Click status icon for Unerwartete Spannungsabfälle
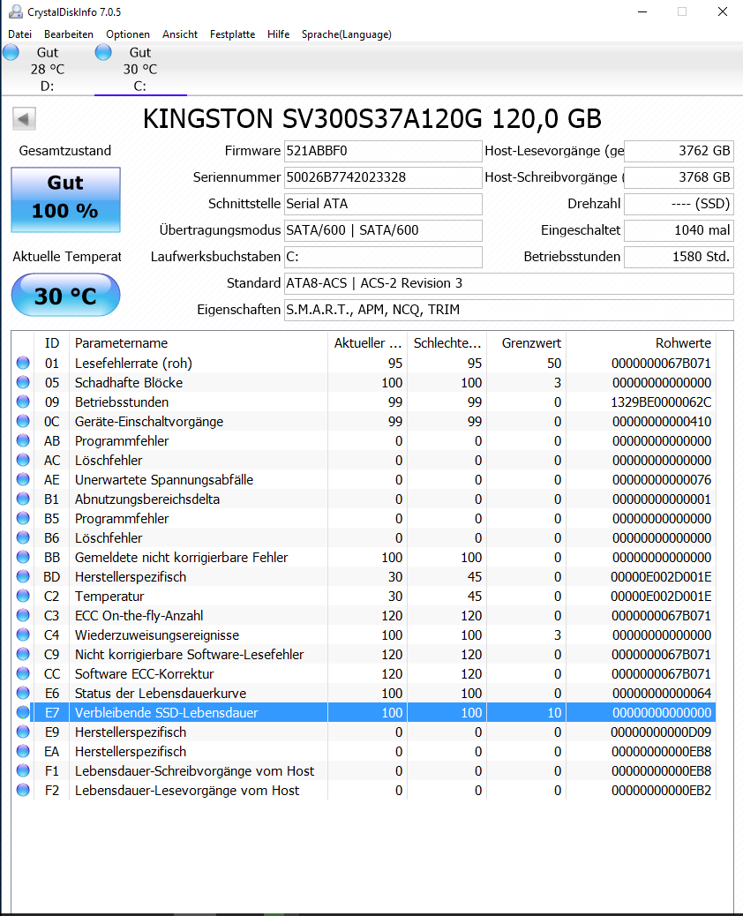The image size is (743, 916). tap(23, 479)
